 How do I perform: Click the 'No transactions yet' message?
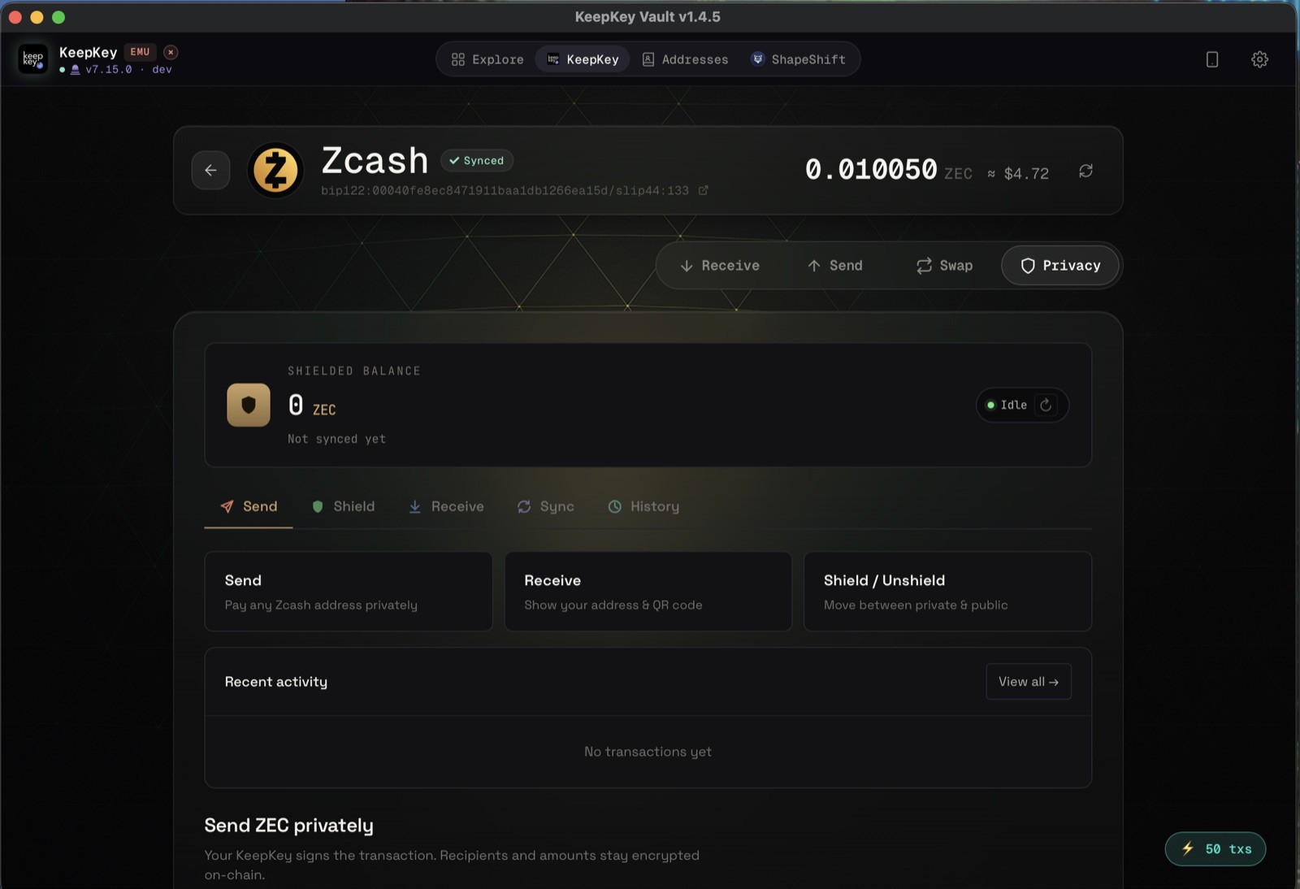(648, 752)
